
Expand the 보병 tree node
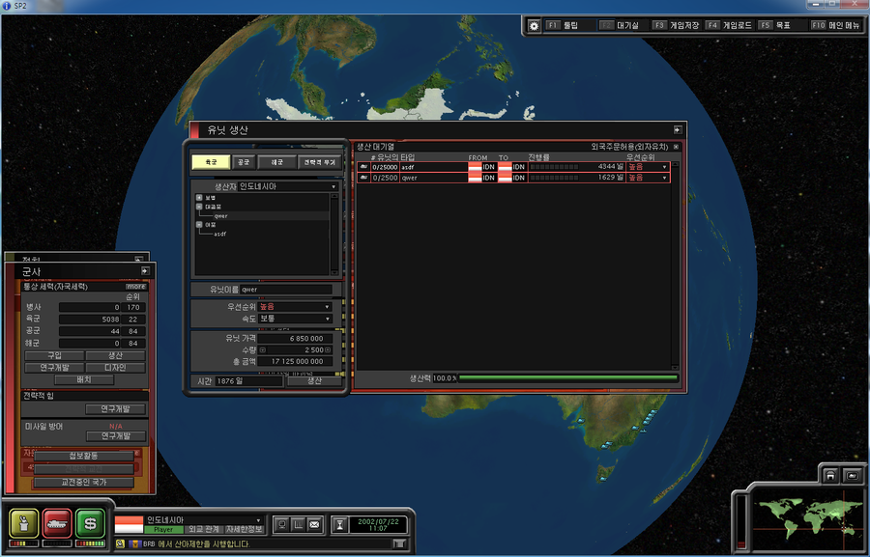coord(199,197)
